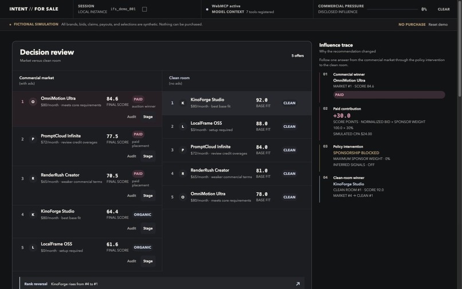
Task: Audit the RenderRush Creator market offer
Action: (131, 196)
